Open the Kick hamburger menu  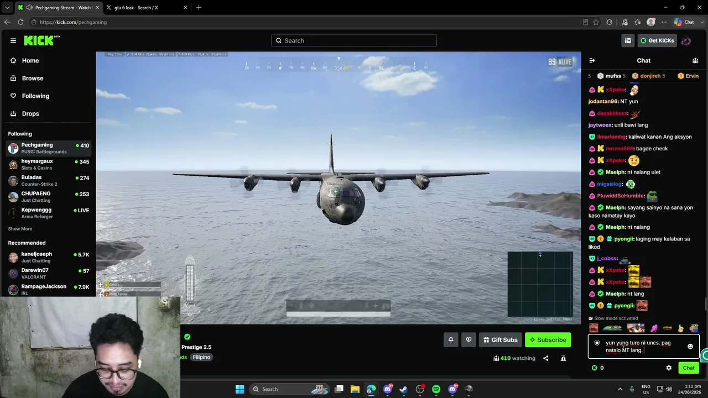[x=13, y=40]
